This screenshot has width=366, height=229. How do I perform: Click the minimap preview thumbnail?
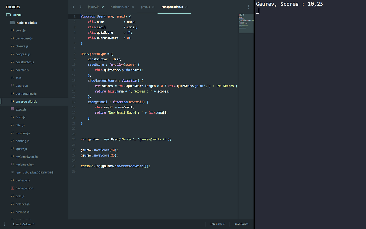(x=246, y=23)
